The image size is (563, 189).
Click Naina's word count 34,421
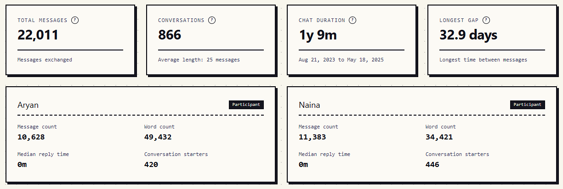click(x=439, y=137)
